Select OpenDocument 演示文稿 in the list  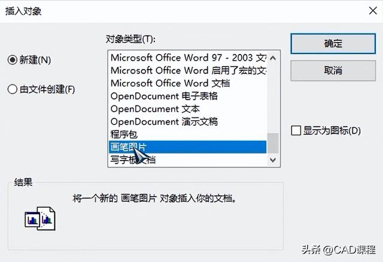163,121
